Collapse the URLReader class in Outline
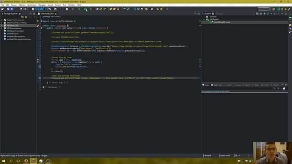292x164 pixels. [204, 19]
